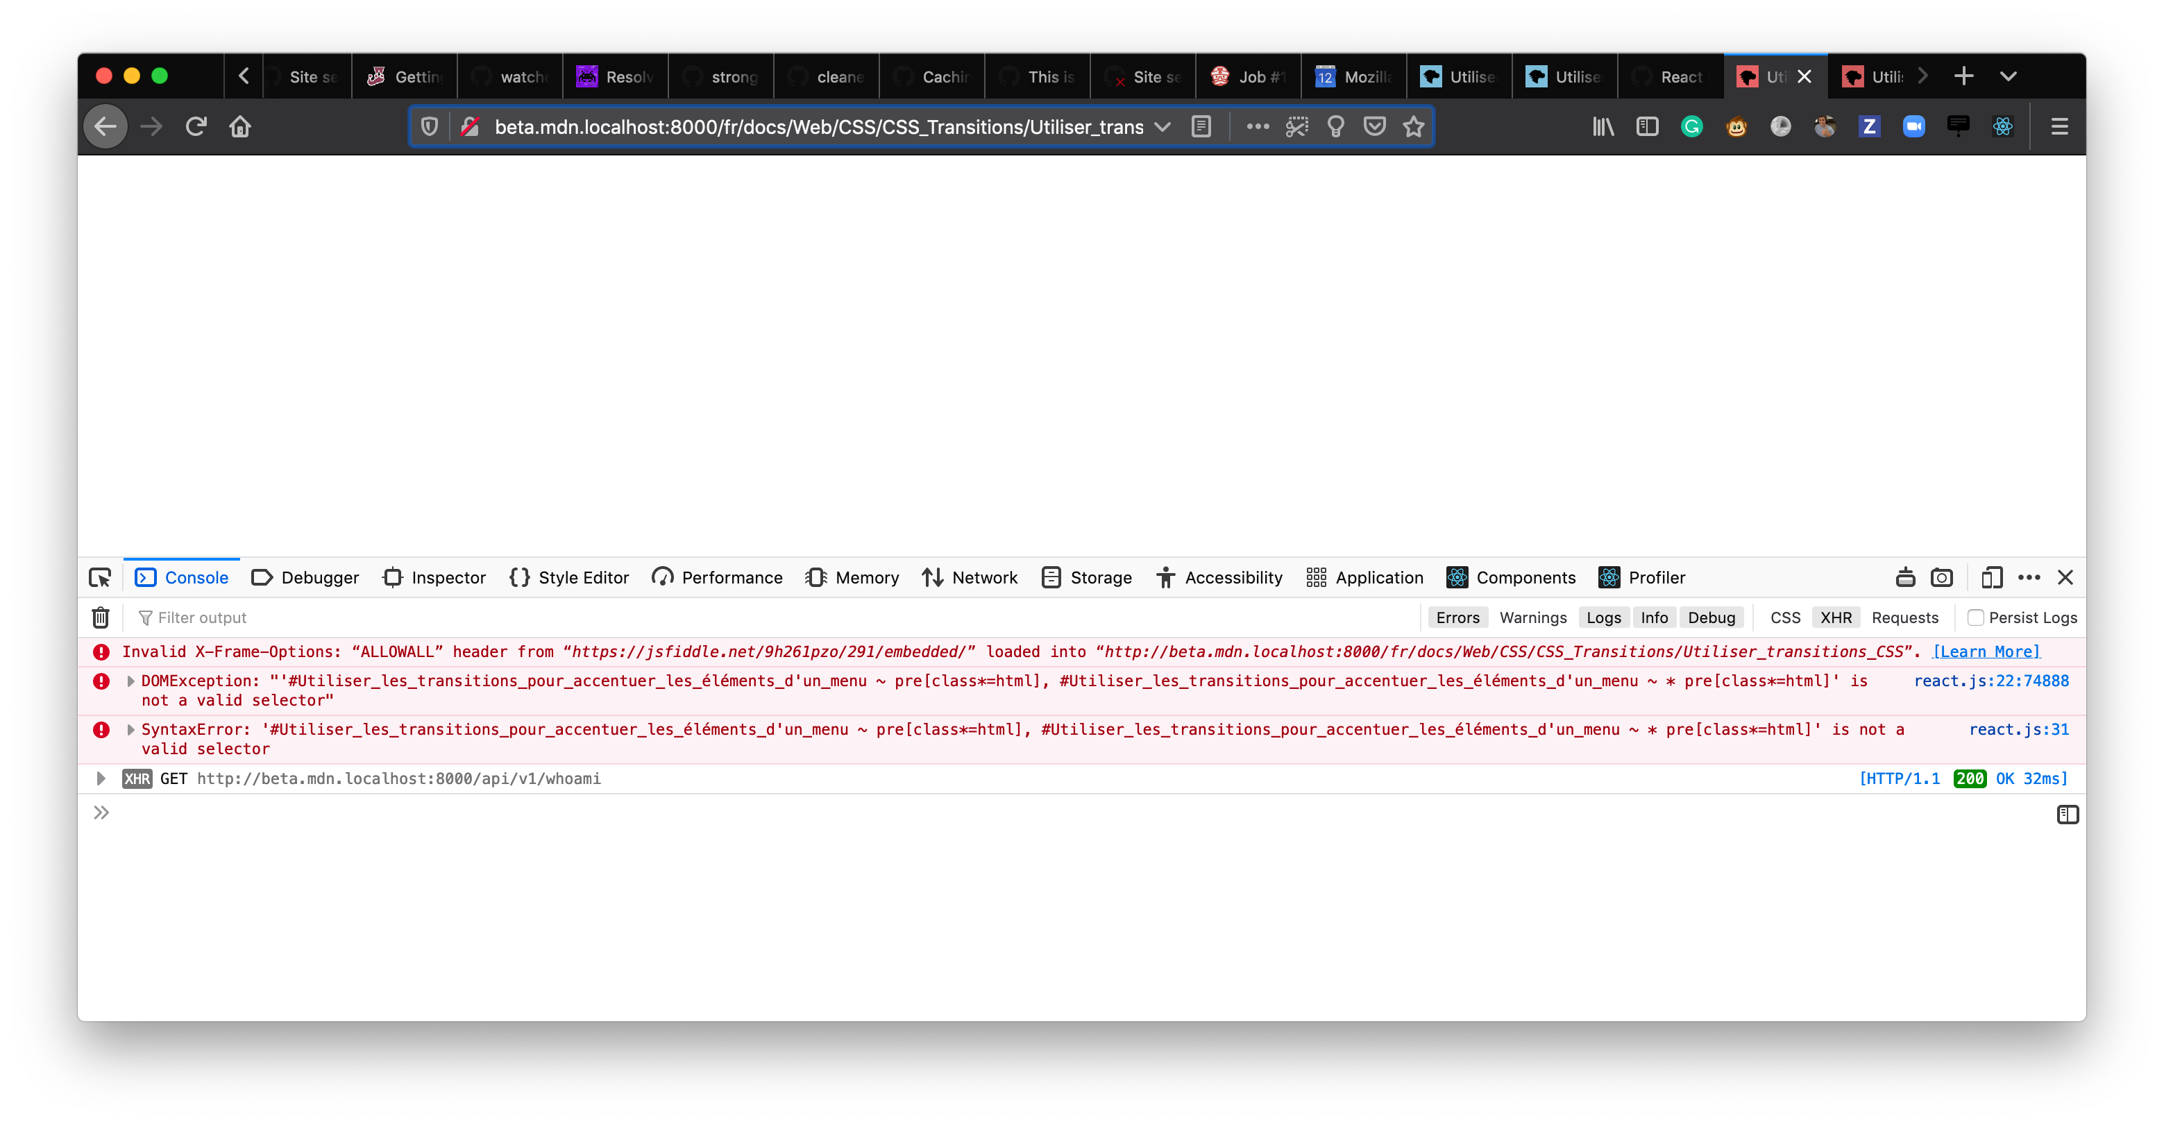The width and height of the screenshot is (2164, 1124).
Task: Go back with the browser back arrow
Action: 106,127
